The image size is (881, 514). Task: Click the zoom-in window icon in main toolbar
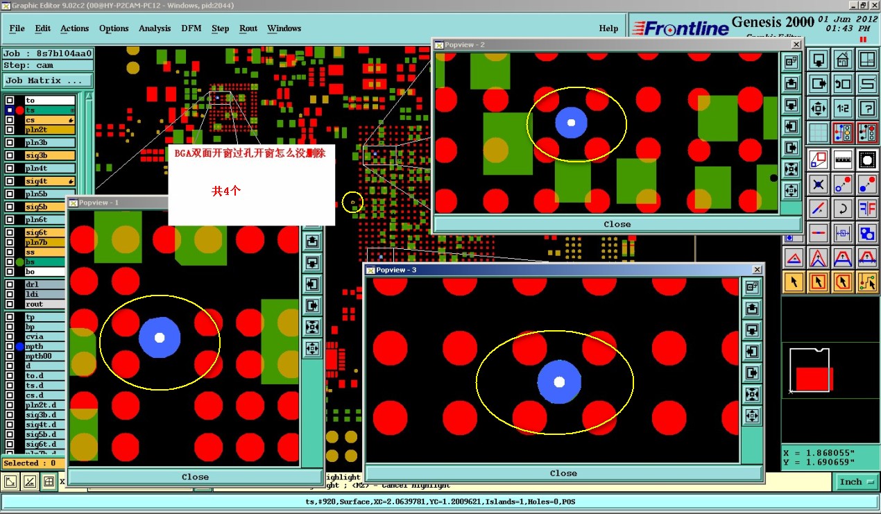(867, 59)
